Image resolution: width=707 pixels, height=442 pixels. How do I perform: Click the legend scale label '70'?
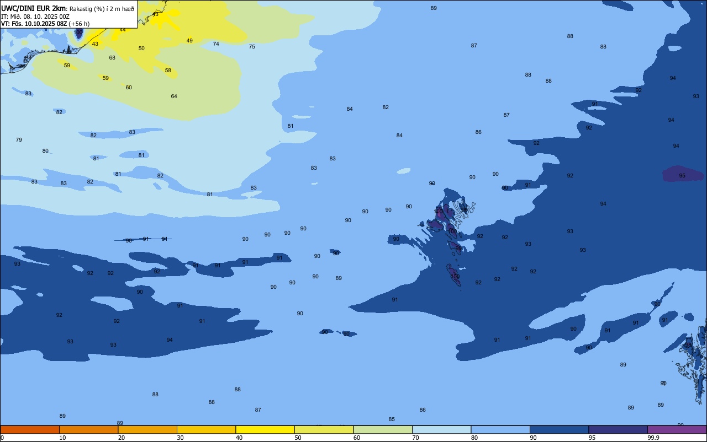click(415, 438)
